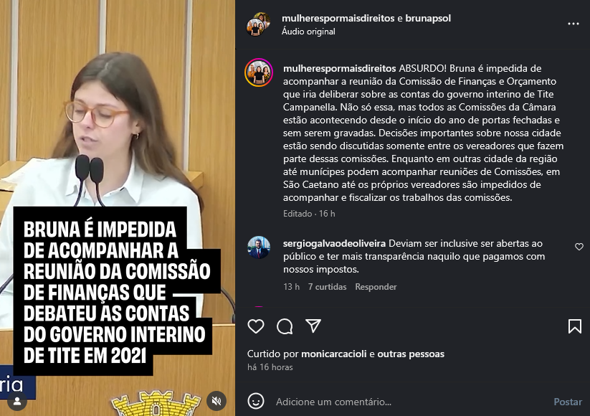Unmute the video with the speaker icon

coord(217,401)
